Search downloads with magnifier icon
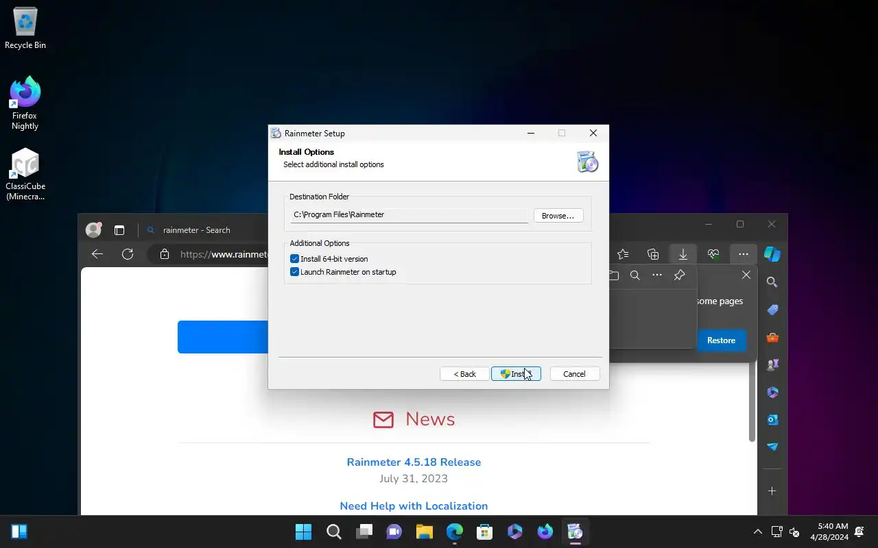 [635, 275]
